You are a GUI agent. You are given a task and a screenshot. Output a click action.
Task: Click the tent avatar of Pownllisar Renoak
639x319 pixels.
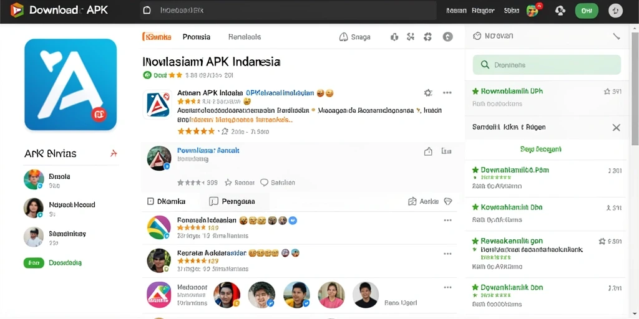tap(159, 158)
